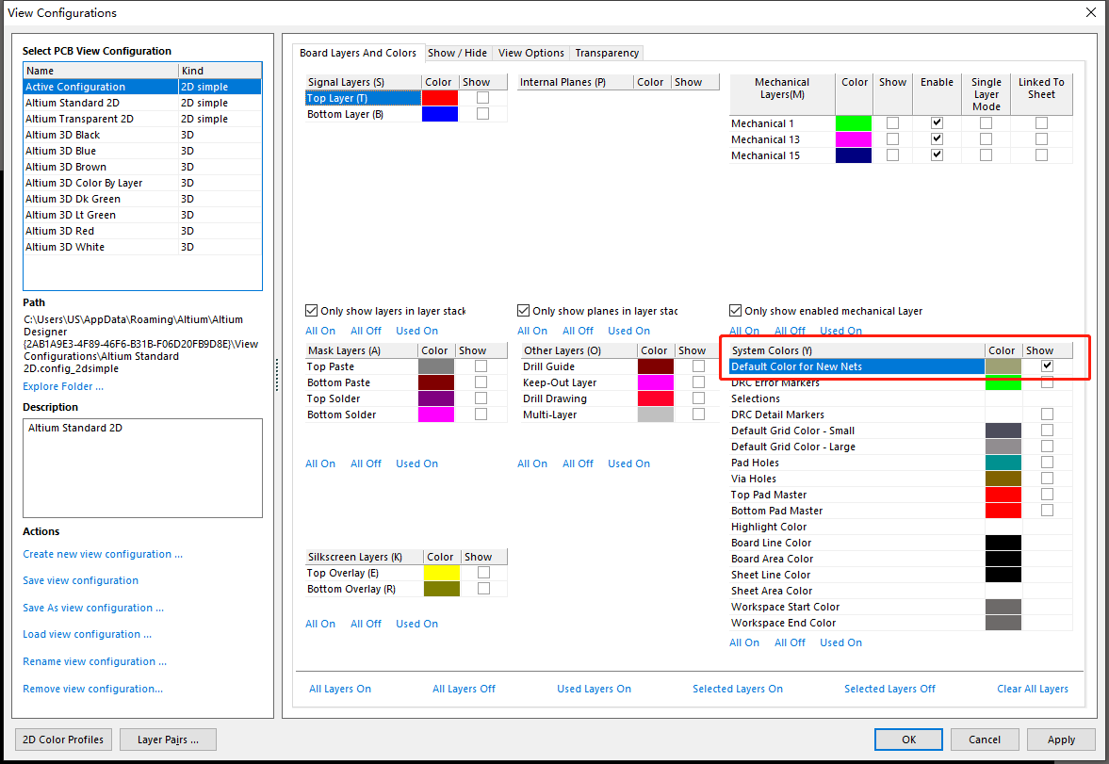Viewport: 1109px width, 764px height.
Task: Uncheck Only show planes in layer stack
Action: 523,311
